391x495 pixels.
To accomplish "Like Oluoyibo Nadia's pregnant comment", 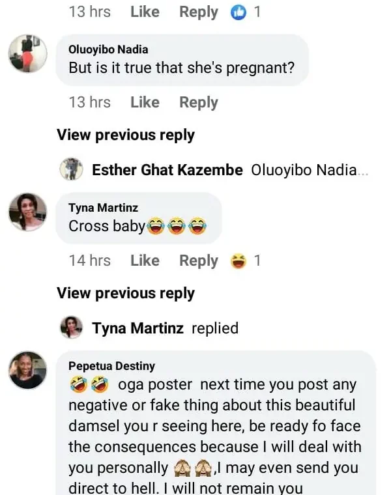I will point(145,103).
